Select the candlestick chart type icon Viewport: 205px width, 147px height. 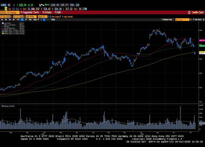click(44, 20)
